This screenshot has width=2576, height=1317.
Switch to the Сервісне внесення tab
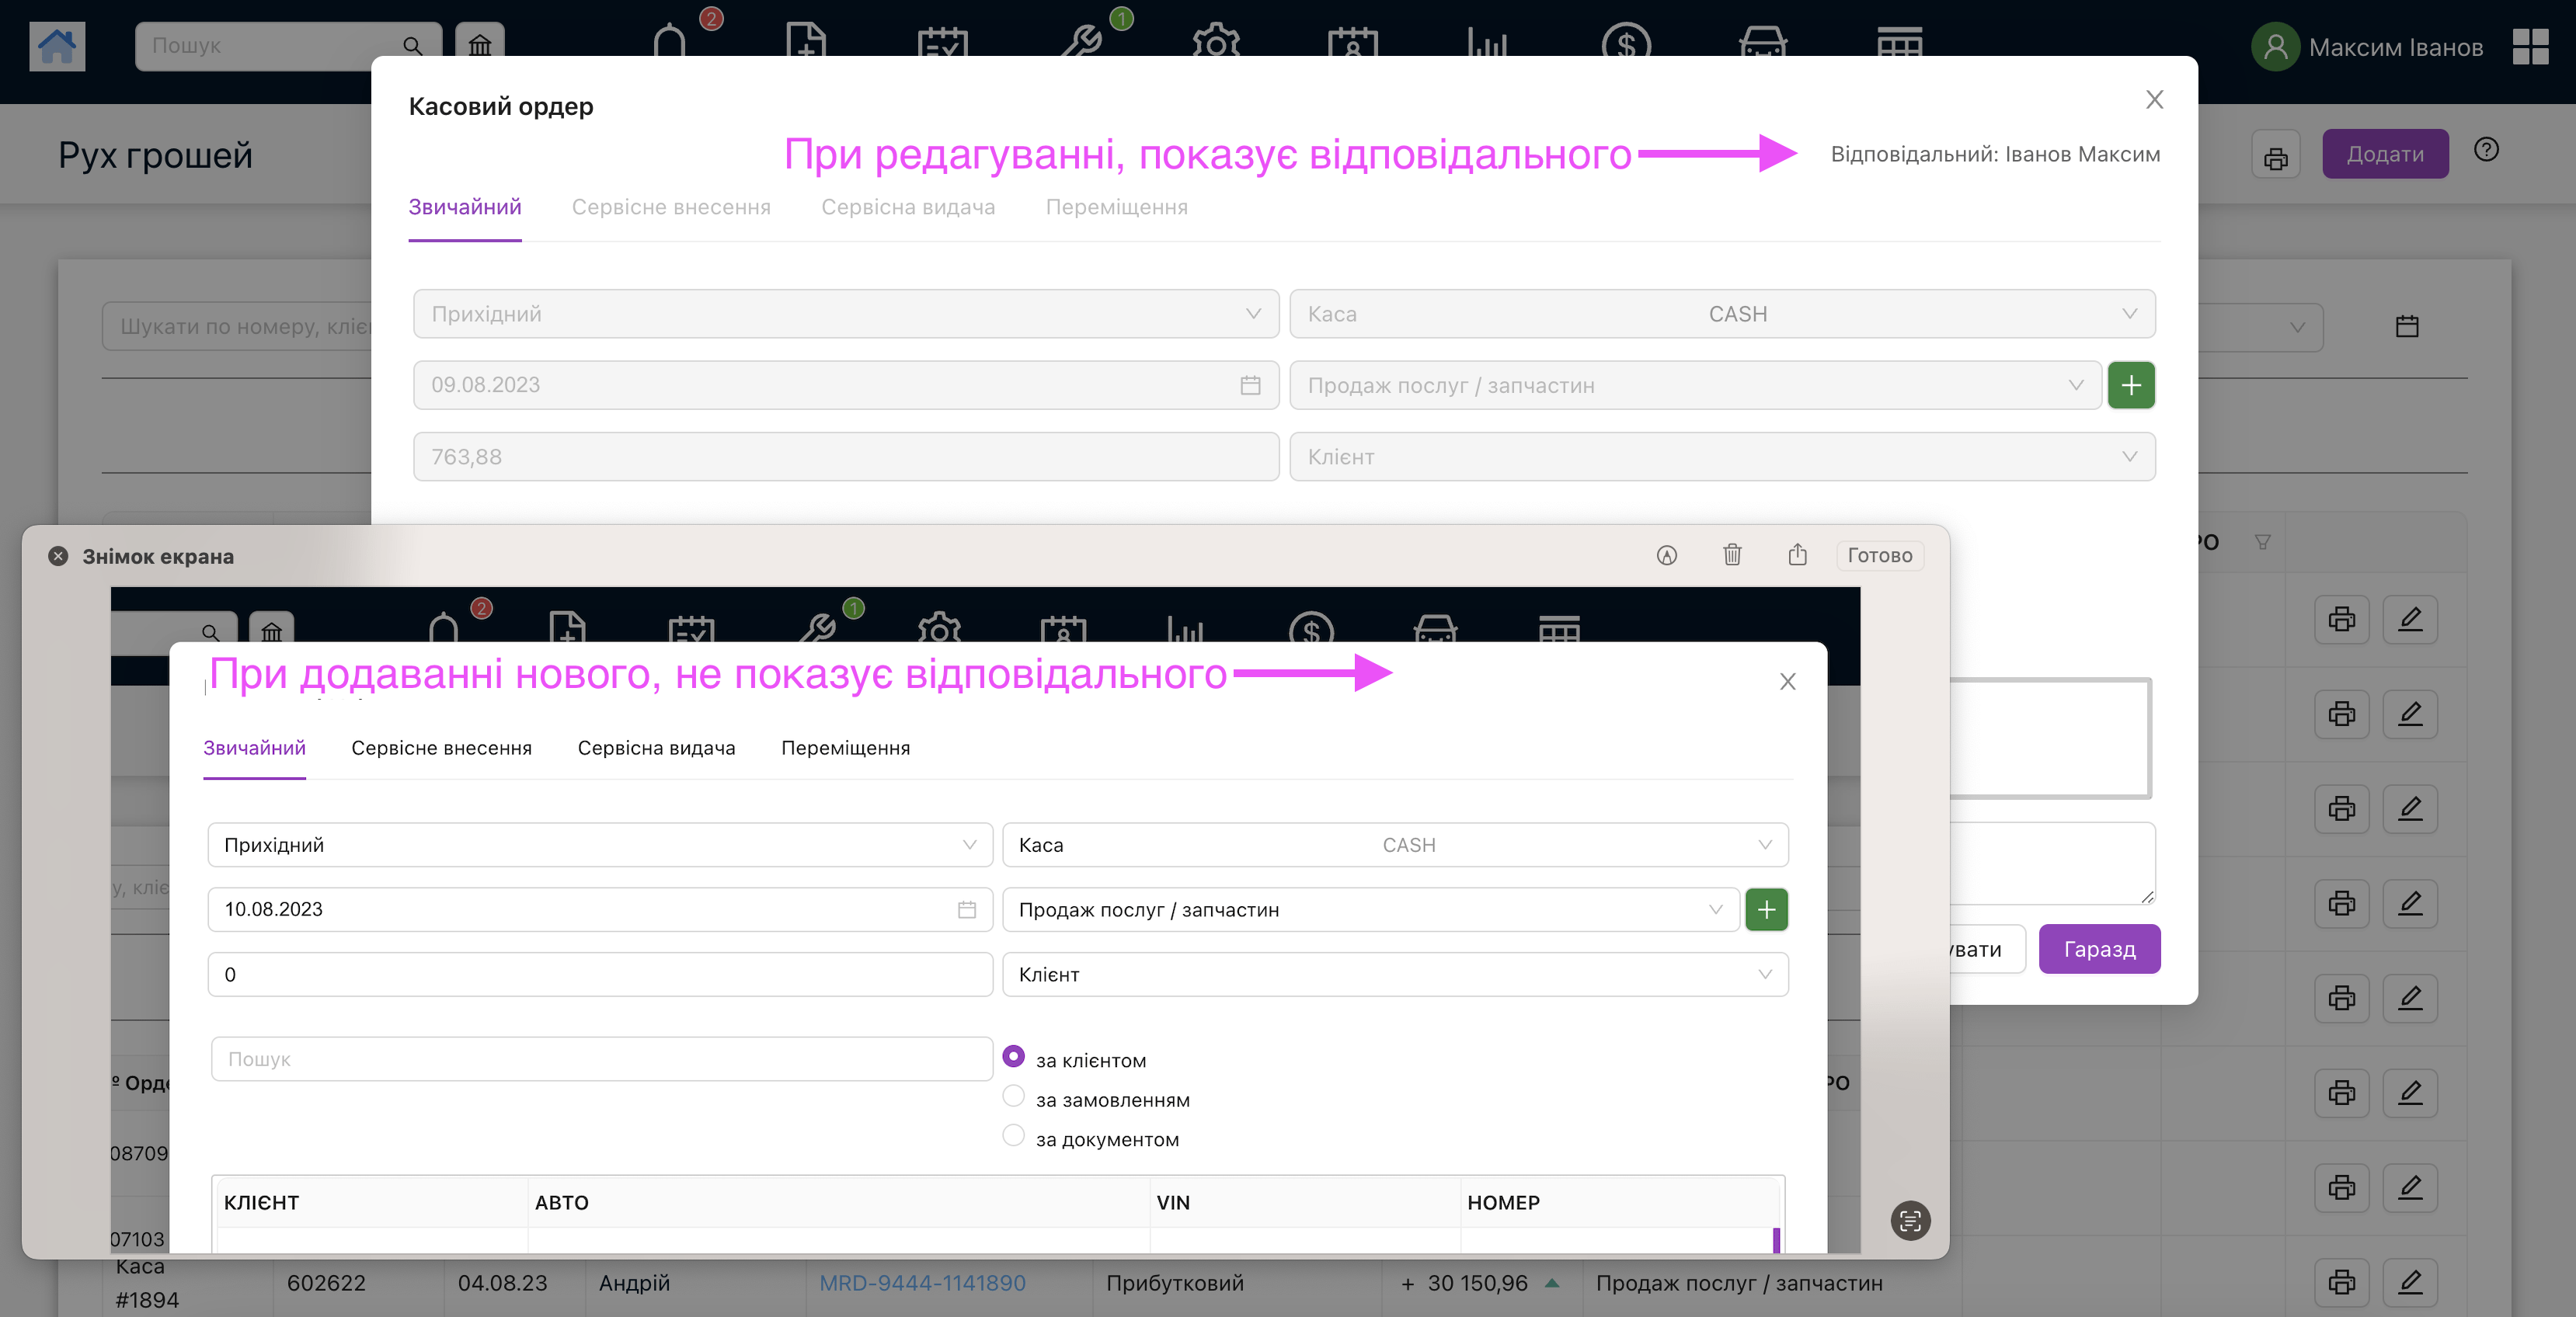(x=671, y=207)
